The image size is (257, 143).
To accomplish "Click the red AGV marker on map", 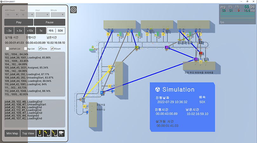I will pyautogui.click(x=201, y=53).
